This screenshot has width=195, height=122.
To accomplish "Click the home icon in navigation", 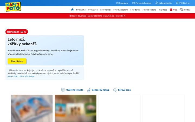I will (x=72, y=9).
